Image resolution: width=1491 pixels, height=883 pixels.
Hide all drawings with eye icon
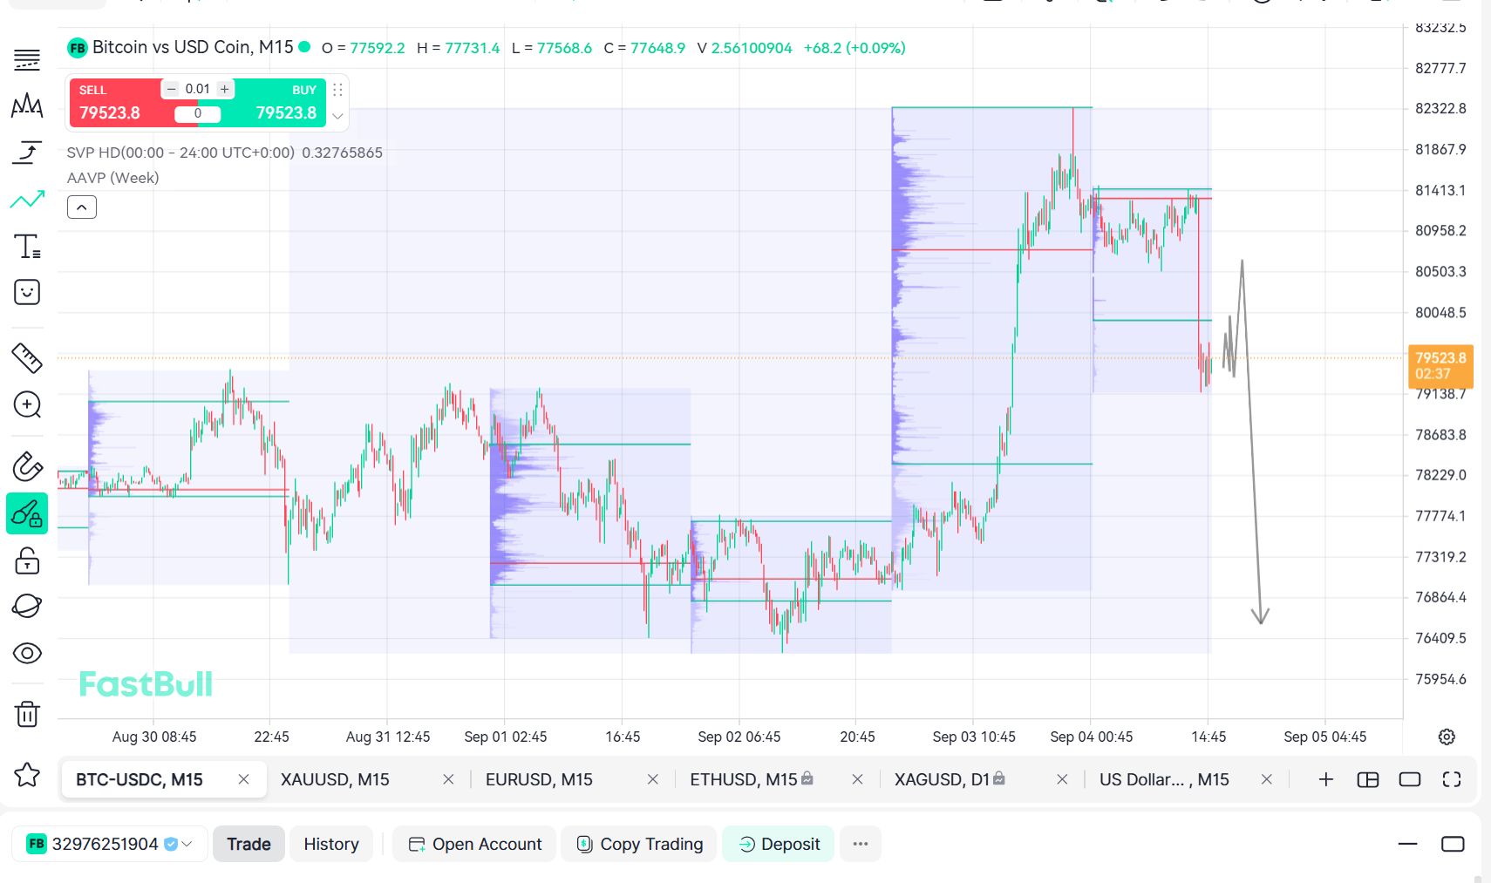click(x=27, y=653)
